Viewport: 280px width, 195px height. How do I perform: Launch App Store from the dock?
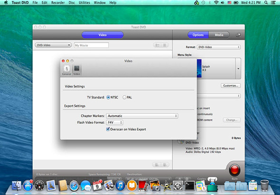(x=28, y=186)
